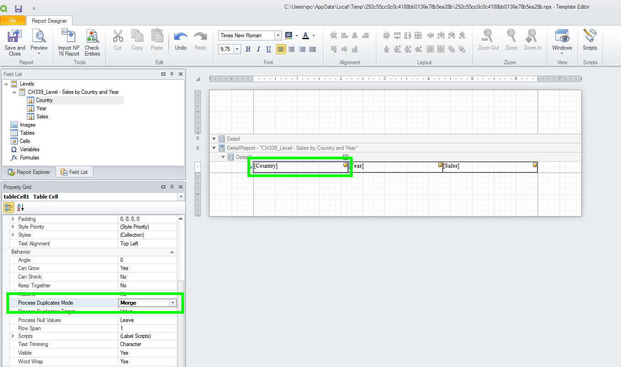Collapse the DetailReport band
The width and height of the screenshot is (621, 367).
(x=214, y=148)
